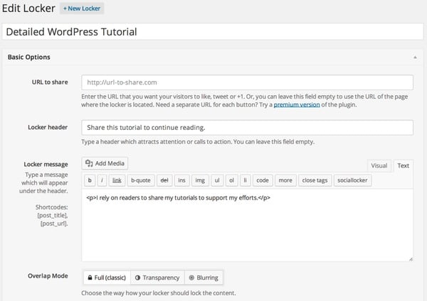Choose Transparency overlap mode
The height and width of the screenshot is (301, 427).
157,277
